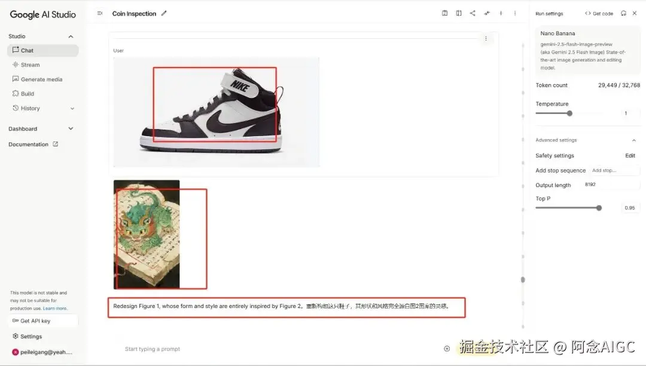Click the green dragon image thumbnail
This screenshot has height=366, width=646.
[x=147, y=234]
